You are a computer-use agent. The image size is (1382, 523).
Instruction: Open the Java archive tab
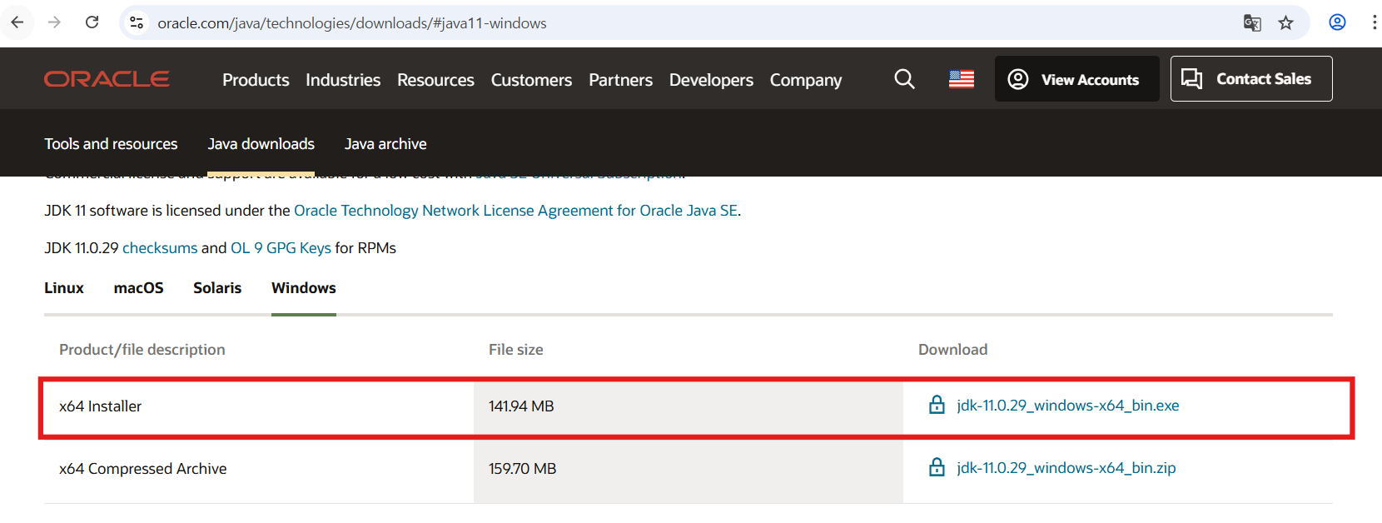pos(385,144)
